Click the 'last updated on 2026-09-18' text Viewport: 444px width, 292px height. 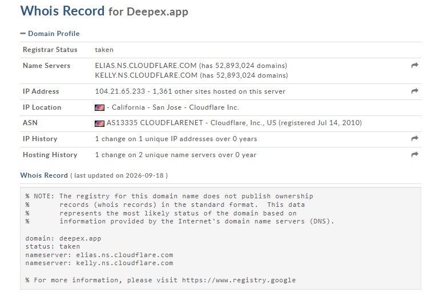[119, 175]
